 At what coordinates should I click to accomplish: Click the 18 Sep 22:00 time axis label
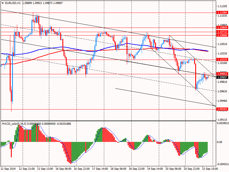click(x=137, y=169)
